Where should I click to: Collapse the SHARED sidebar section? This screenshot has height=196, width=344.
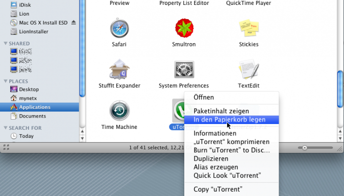pos(5,43)
